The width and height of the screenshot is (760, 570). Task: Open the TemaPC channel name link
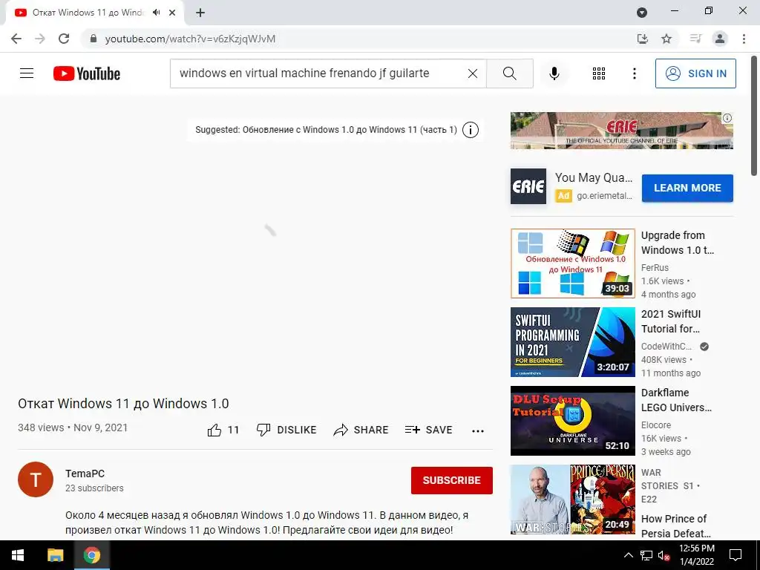click(x=85, y=474)
